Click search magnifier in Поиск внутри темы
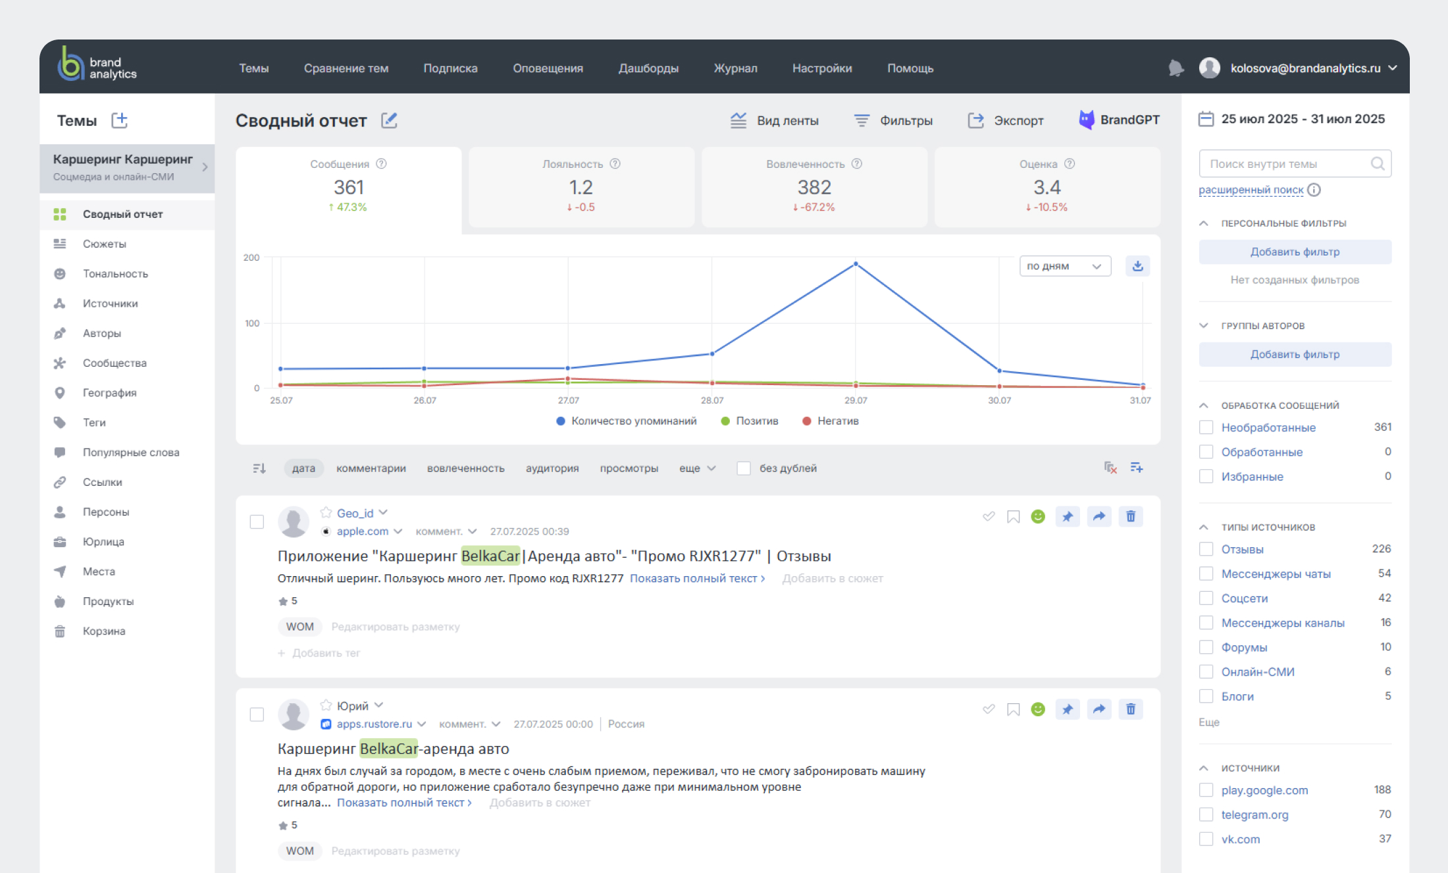Viewport: 1448px width, 873px height. pyautogui.click(x=1377, y=164)
